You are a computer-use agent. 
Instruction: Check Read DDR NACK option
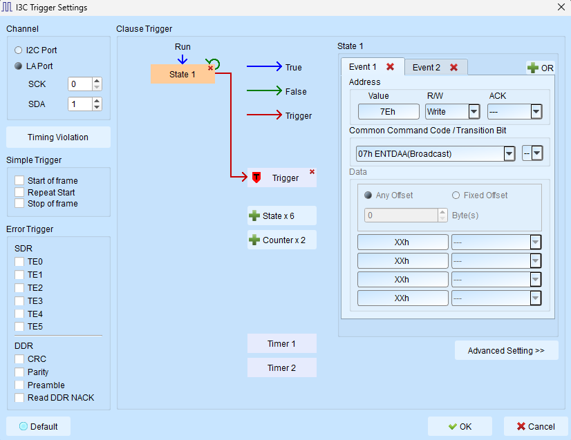click(x=19, y=398)
